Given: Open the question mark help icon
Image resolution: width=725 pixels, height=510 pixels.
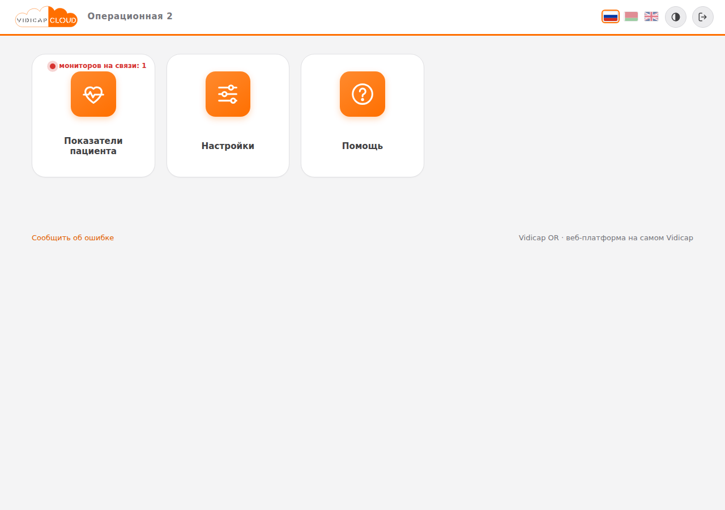Looking at the screenshot, I should (x=362, y=94).
